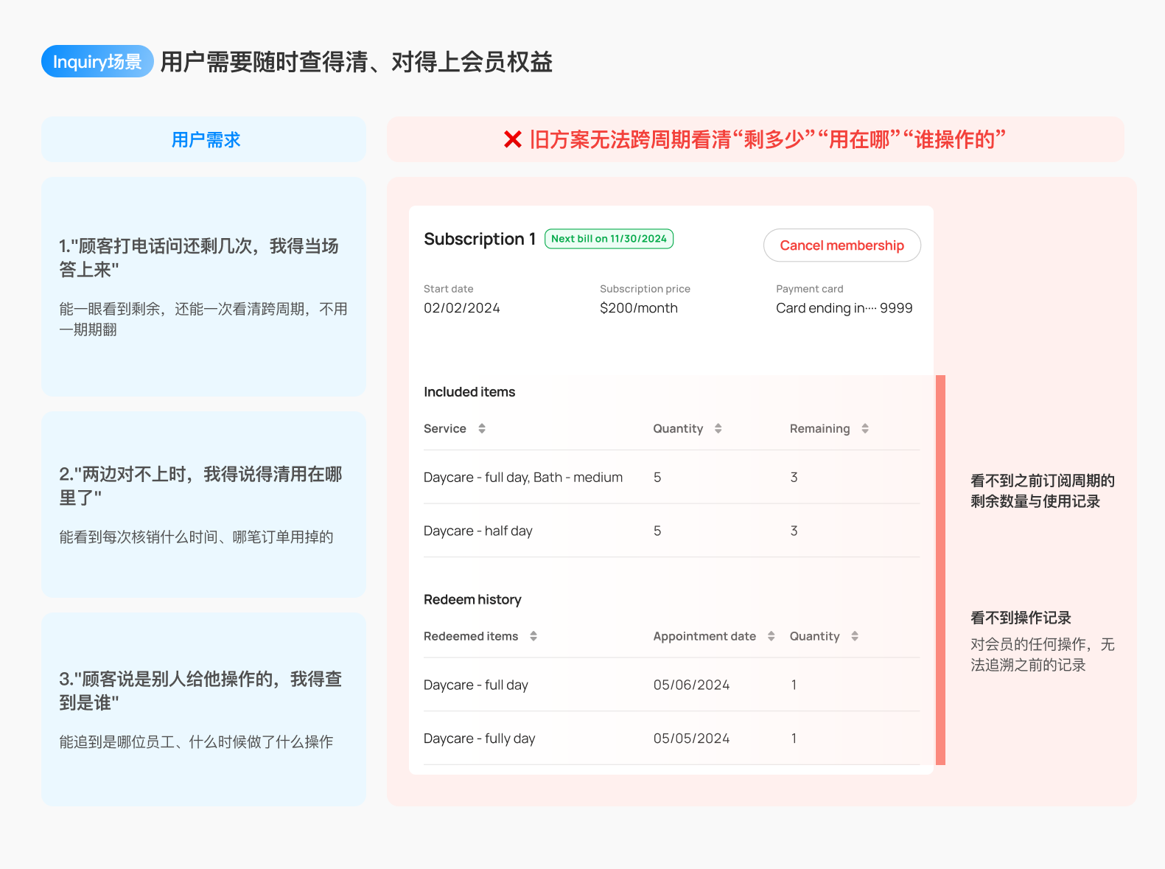The width and height of the screenshot is (1165, 869).
Task: Sort by Service column arrow icon
Action: coord(482,428)
